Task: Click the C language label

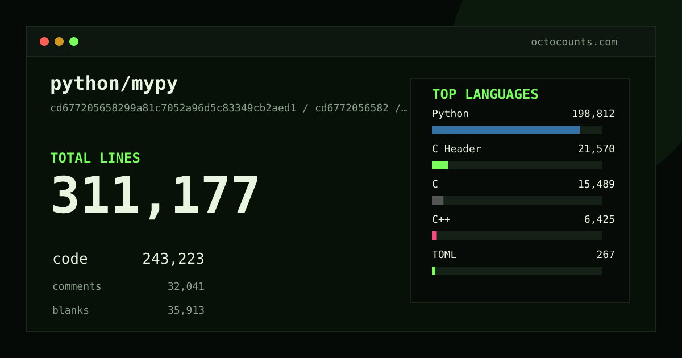Action: (435, 184)
